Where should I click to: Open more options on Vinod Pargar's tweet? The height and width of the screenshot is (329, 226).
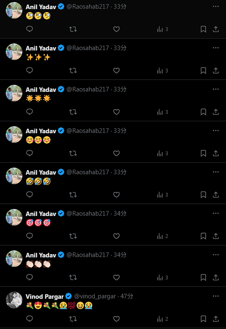(216, 296)
